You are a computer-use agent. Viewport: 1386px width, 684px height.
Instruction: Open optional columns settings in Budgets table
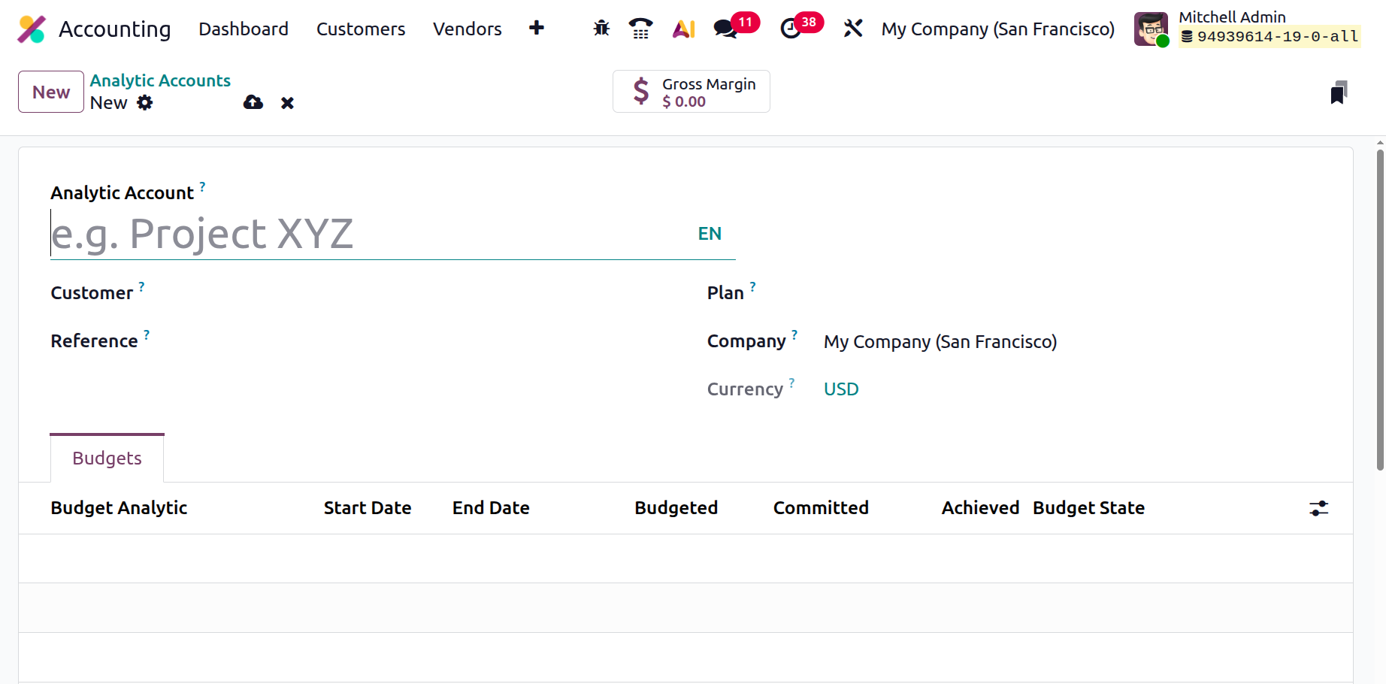(x=1318, y=509)
